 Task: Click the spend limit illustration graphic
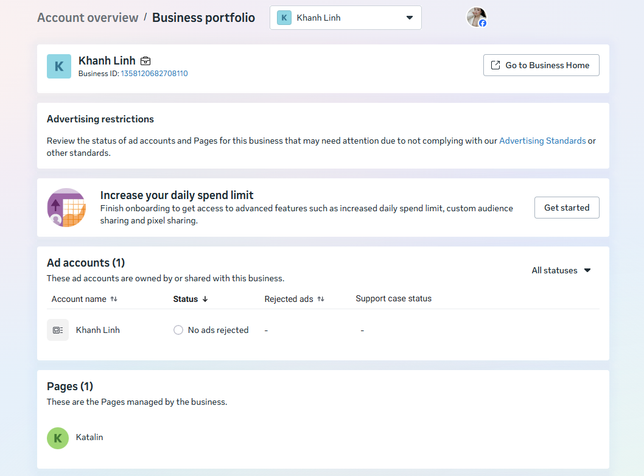click(x=66, y=208)
